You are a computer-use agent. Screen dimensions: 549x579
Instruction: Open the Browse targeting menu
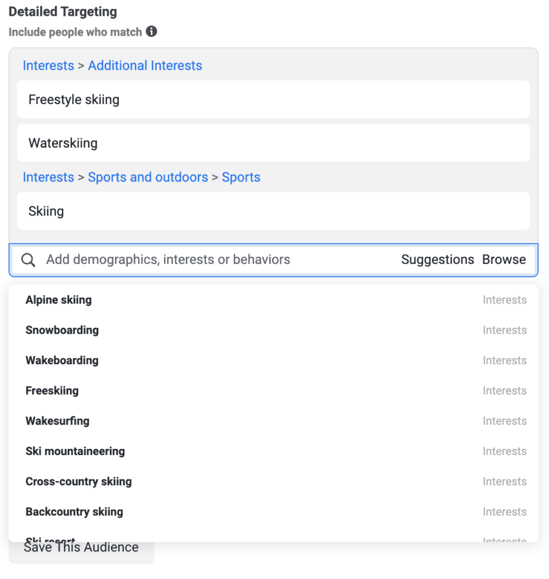click(504, 260)
